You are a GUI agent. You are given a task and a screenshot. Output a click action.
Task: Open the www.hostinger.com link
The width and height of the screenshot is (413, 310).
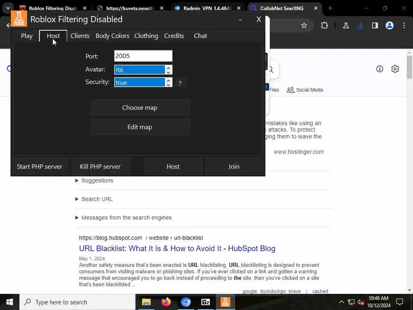tap(299, 152)
